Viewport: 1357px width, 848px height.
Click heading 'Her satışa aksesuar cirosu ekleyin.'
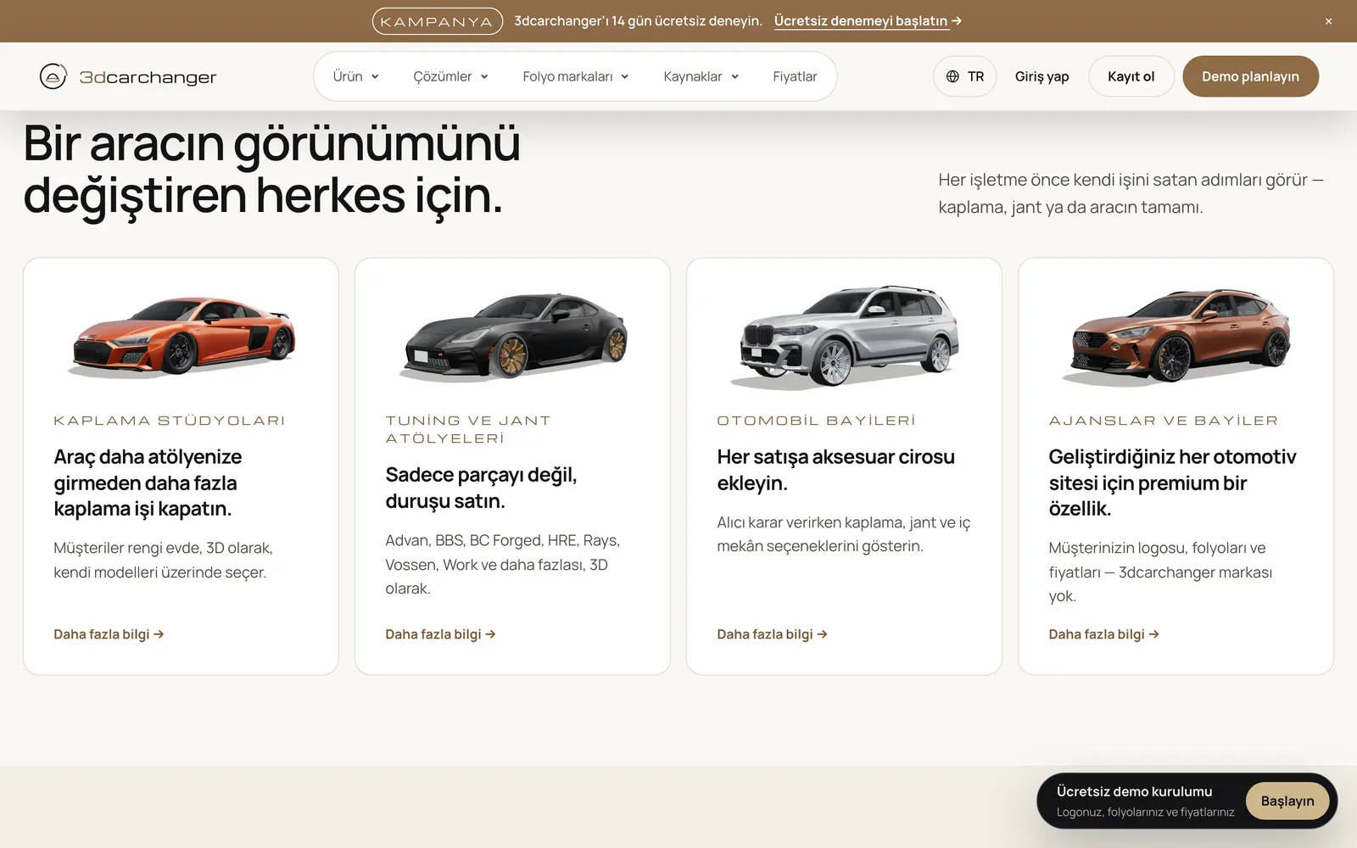coord(835,470)
